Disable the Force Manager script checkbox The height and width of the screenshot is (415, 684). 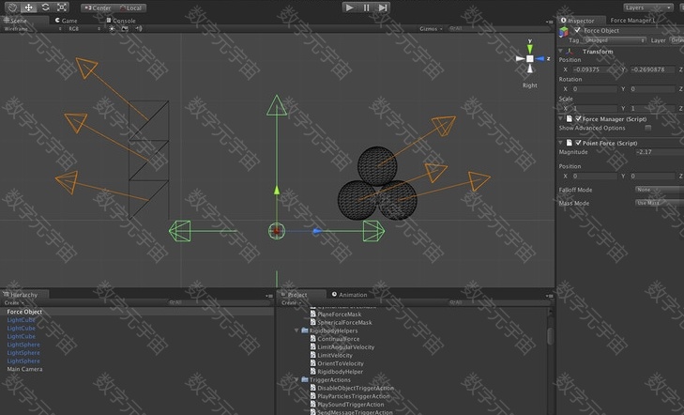tap(578, 118)
